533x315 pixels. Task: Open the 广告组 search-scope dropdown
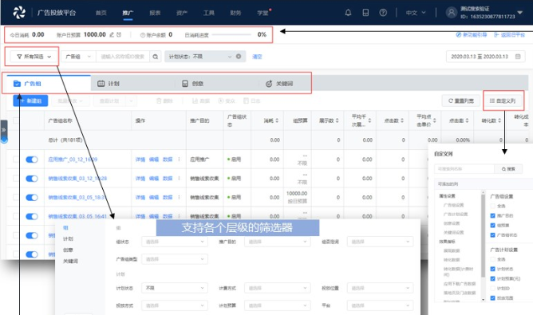pyautogui.click(x=78, y=57)
